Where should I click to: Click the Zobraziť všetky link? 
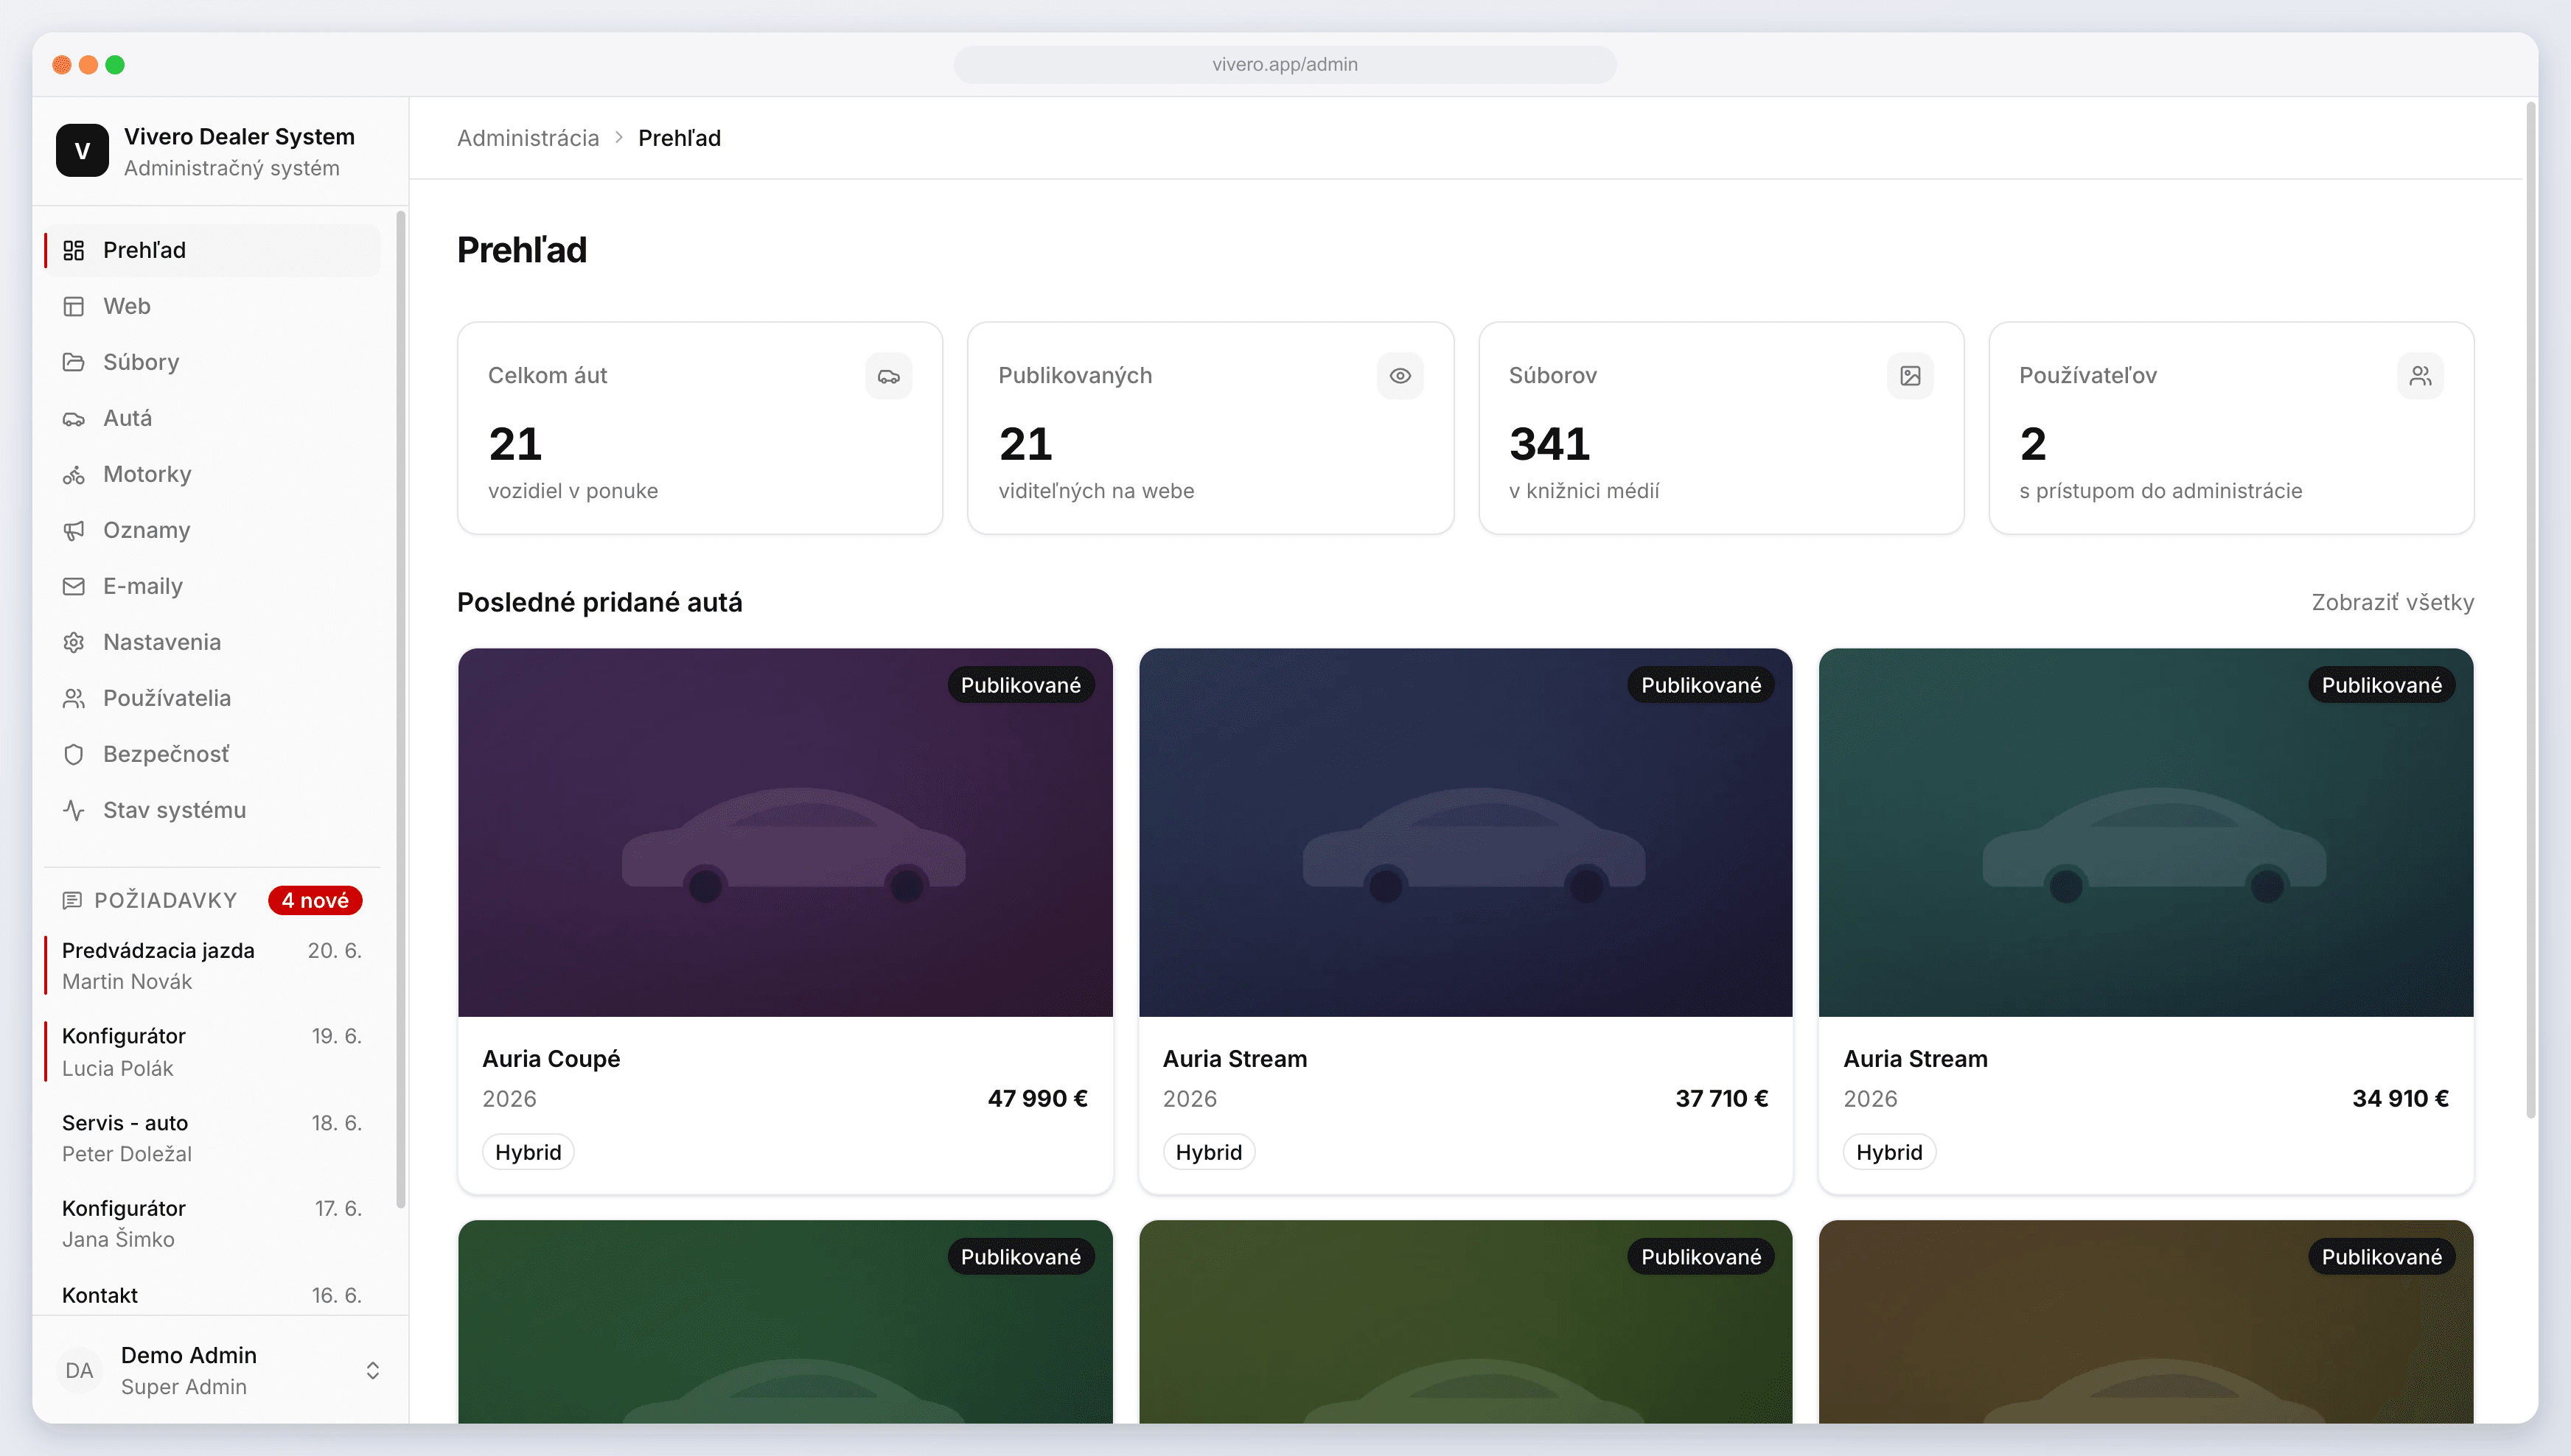click(x=2392, y=602)
